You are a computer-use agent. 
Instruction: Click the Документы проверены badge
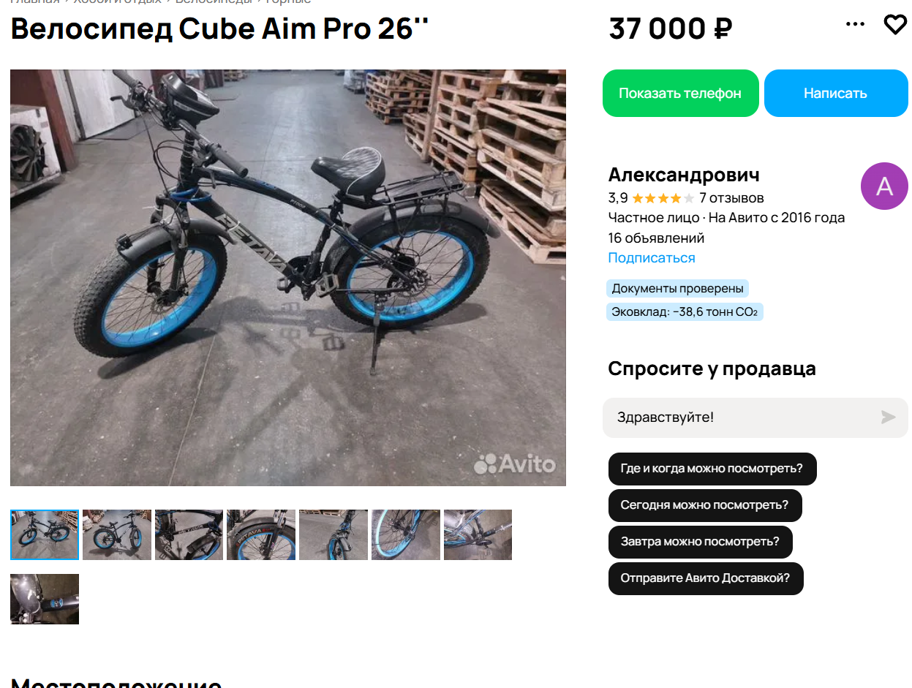(x=677, y=288)
